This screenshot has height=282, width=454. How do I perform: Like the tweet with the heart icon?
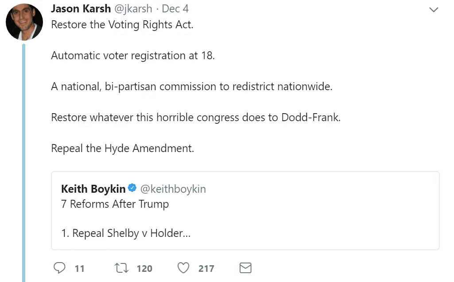183,268
